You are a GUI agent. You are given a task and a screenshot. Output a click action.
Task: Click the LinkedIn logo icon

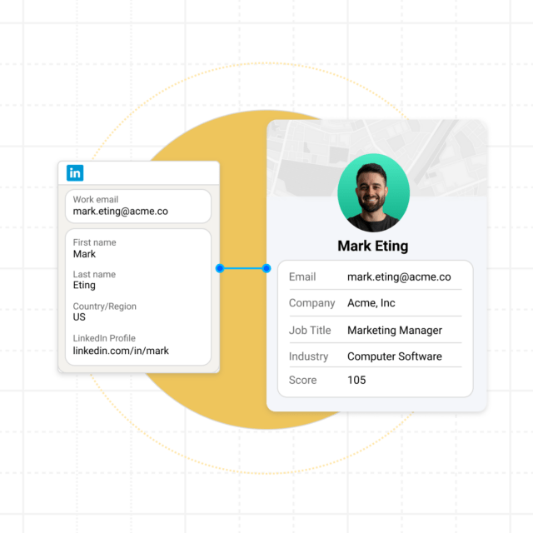coord(75,173)
